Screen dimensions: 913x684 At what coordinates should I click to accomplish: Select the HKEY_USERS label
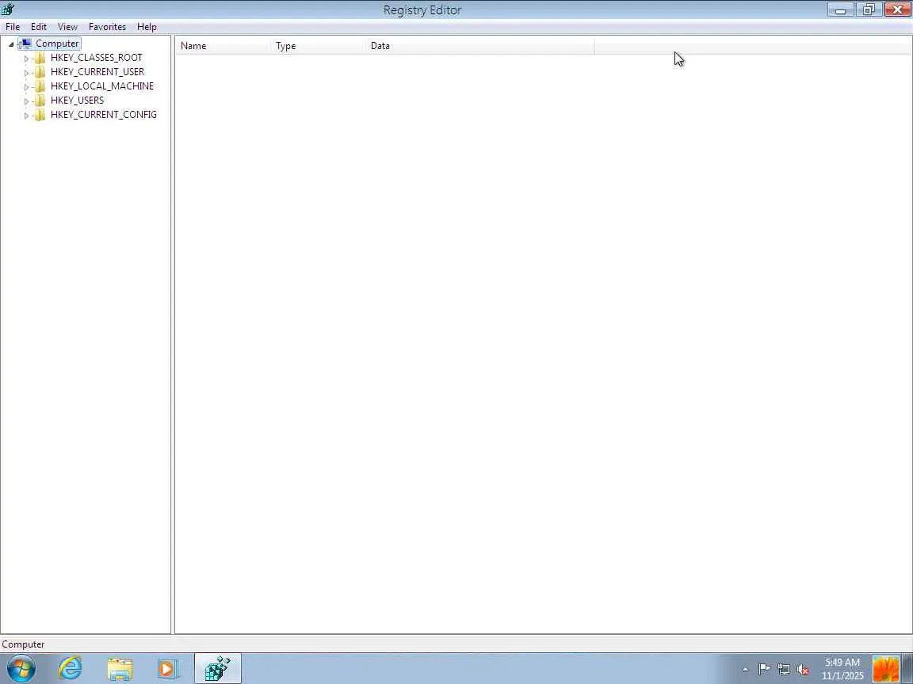77,101
